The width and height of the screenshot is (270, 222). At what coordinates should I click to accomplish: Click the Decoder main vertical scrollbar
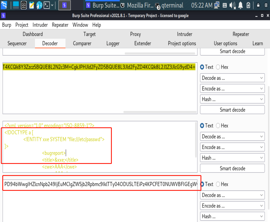click(x=269, y=148)
